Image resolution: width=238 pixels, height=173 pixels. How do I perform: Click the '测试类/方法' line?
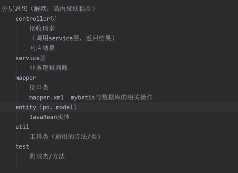[x=47, y=157]
